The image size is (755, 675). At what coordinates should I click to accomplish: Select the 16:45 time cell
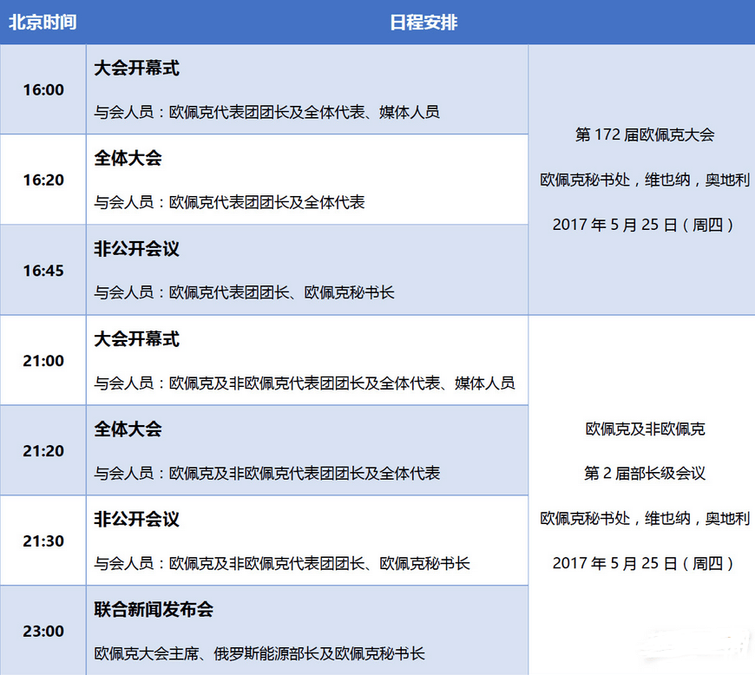(x=43, y=270)
